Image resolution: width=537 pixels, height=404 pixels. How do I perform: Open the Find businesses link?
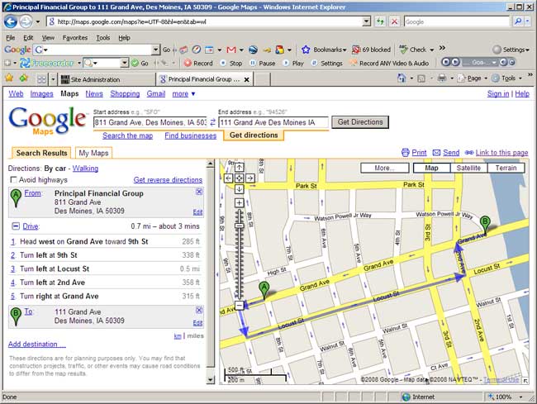(x=190, y=135)
